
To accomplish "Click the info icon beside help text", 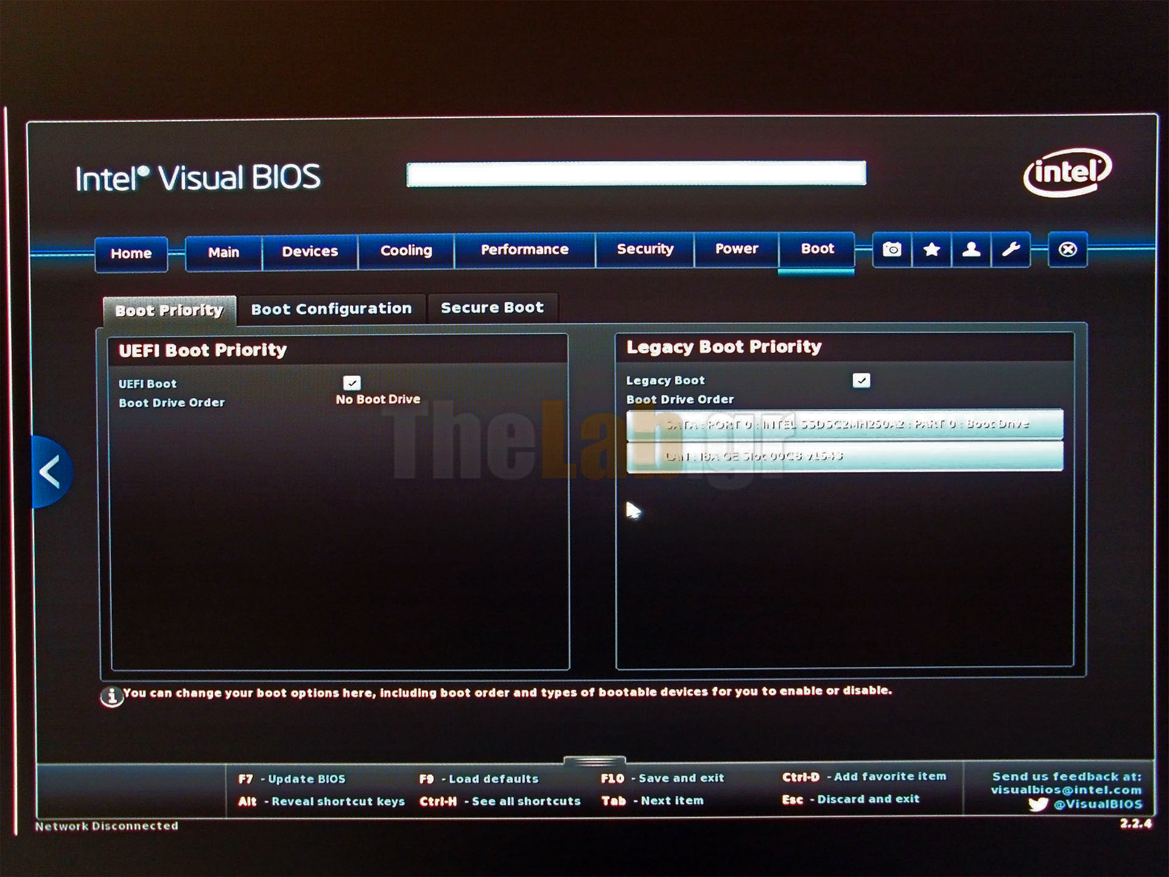I will pyautogui.click(x=111, y=696).
